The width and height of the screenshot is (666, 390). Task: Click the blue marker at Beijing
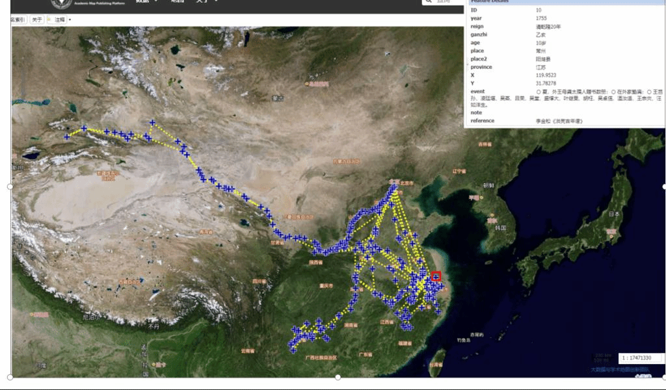[393, 188]
